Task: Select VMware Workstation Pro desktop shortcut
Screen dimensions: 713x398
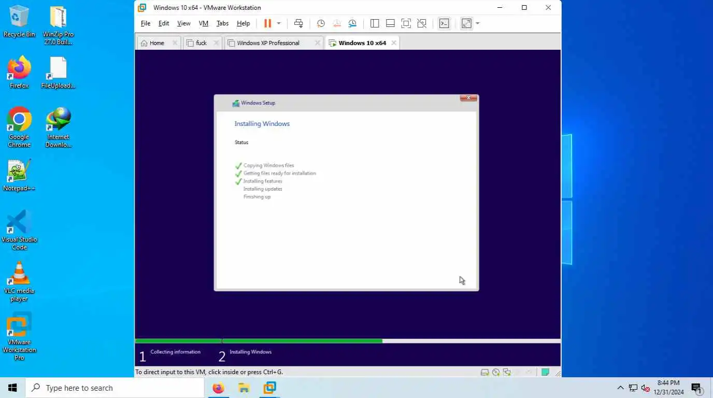Action: 19,336
